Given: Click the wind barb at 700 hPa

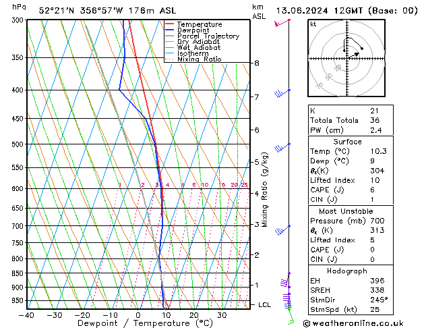Looking at the screenshot, I should click(282, 229).
